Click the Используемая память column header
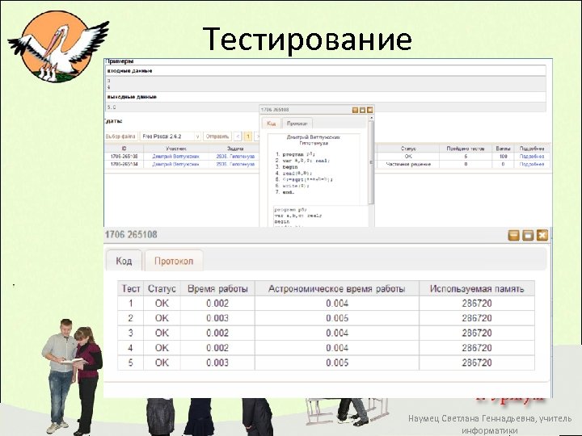 [477, 289]
